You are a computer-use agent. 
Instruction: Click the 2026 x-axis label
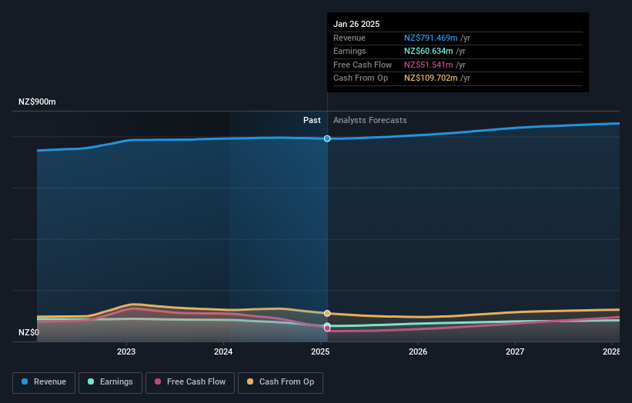[418, 351]
